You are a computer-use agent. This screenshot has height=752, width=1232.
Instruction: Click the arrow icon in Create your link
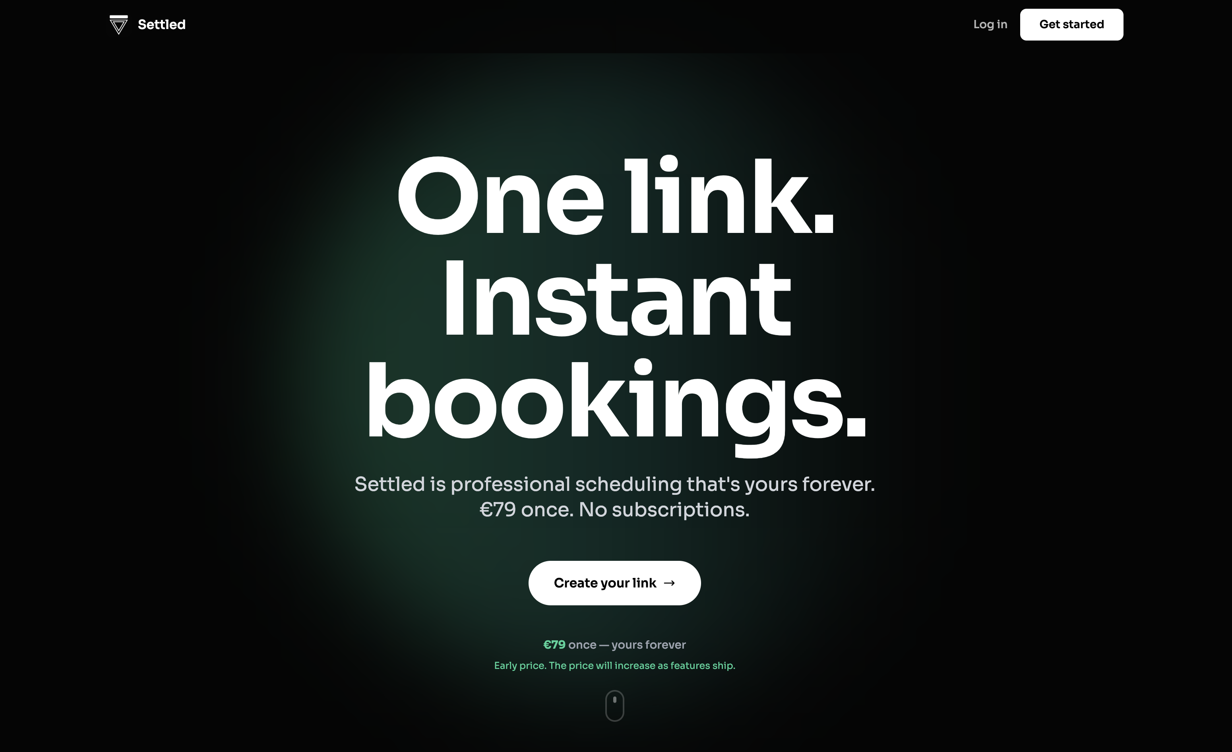pyautogui.click(x=670, y=583)
